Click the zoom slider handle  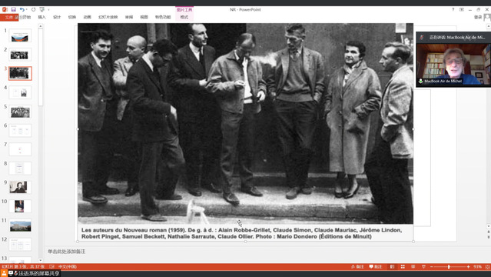pyautogui.click(x=449, y=267)
